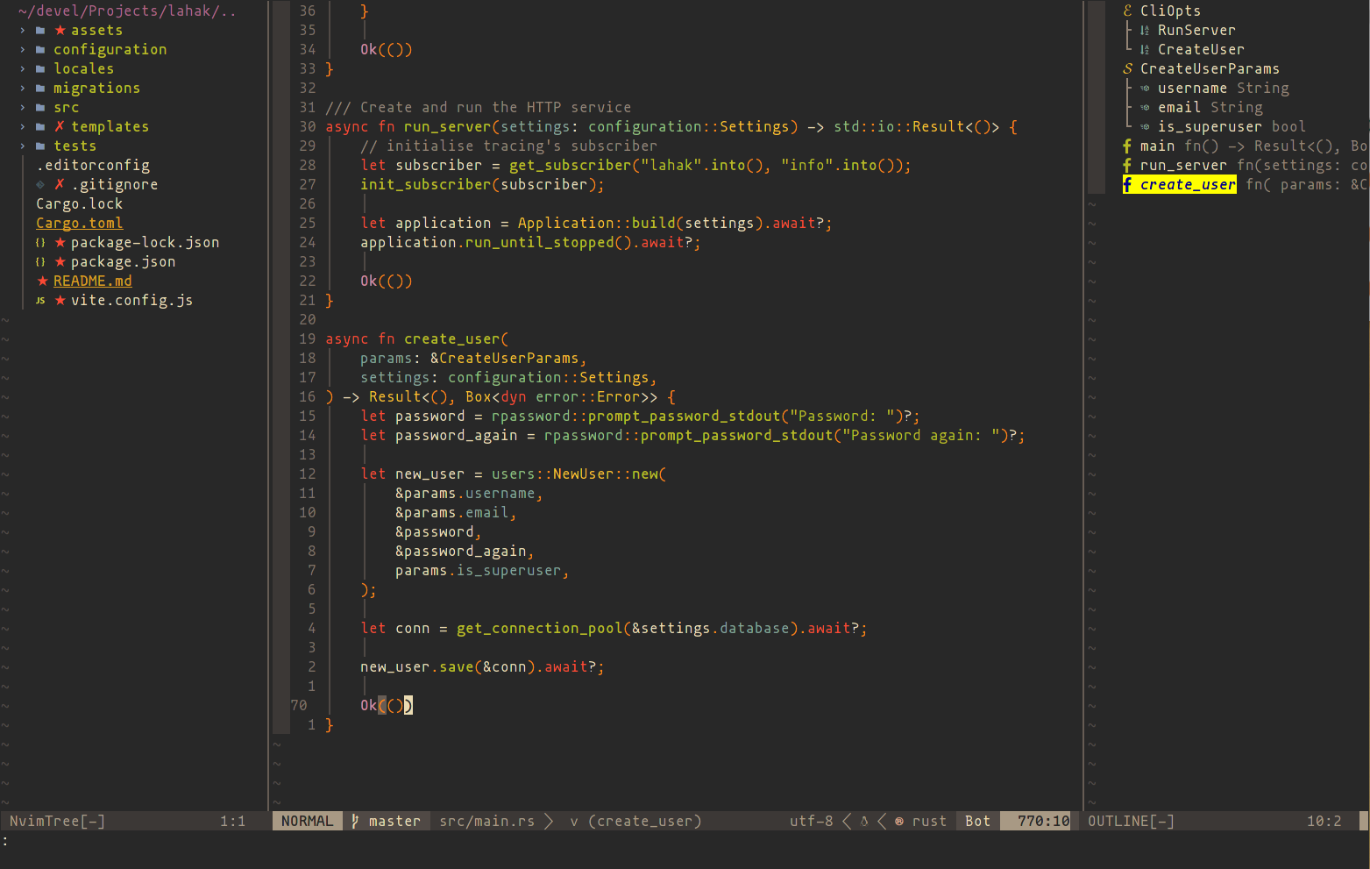Image resolution: width=1370 pixels, height=869 pixels.
Task: Click the locales folder icon
Action: coord(40,69)
